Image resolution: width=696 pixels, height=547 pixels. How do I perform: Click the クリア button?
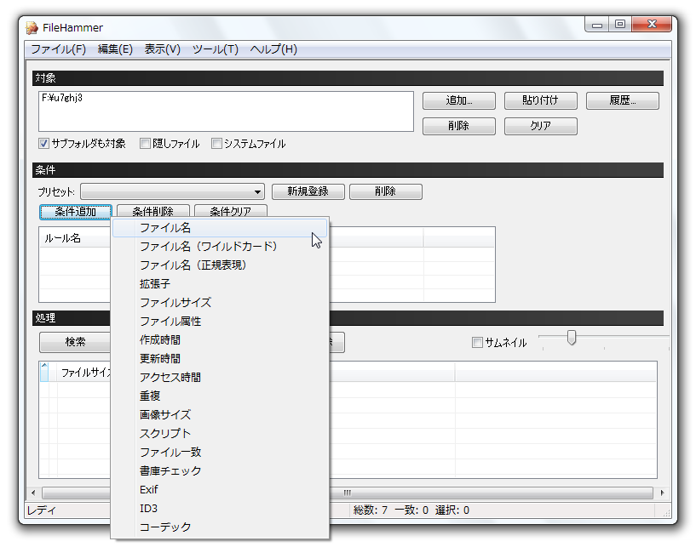tap(541, 126)
